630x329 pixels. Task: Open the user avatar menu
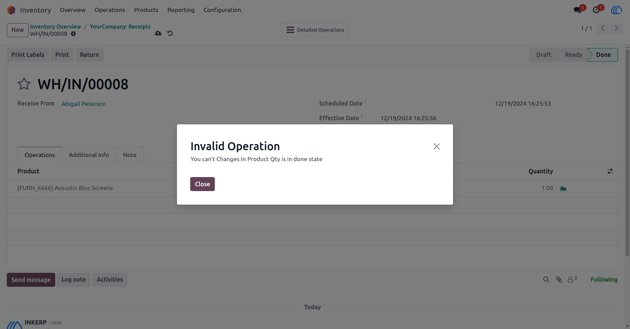616,10
